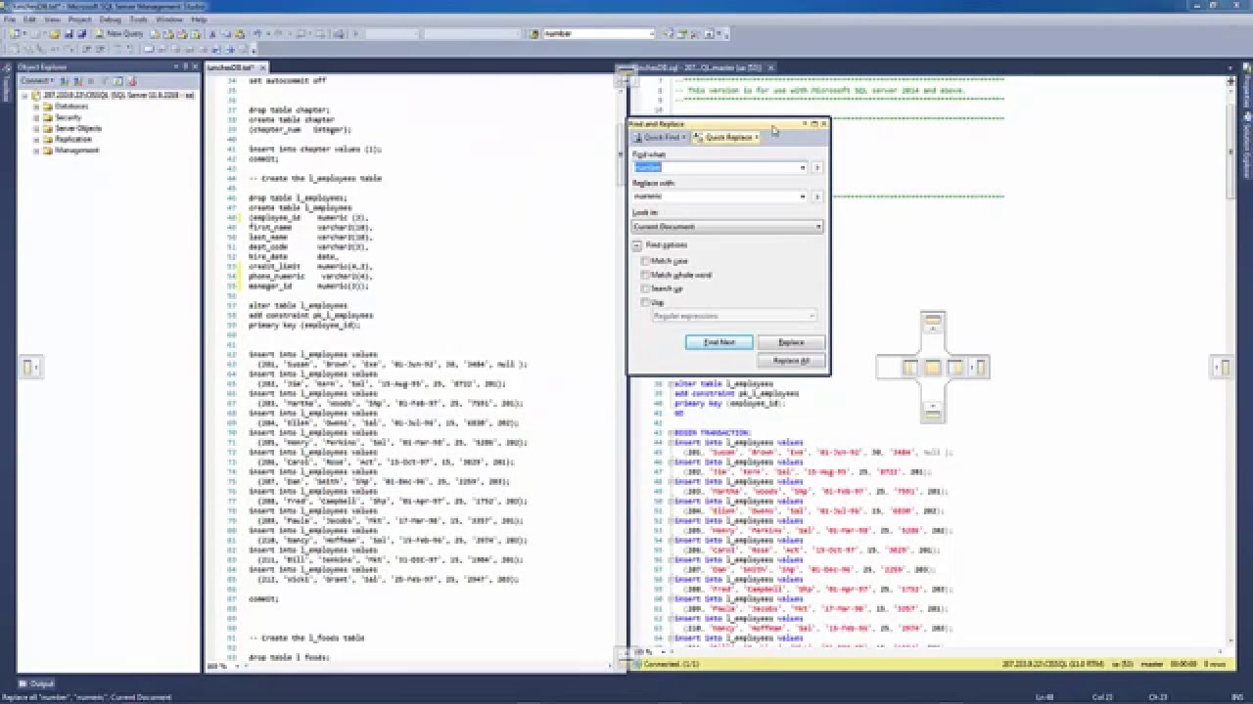Click the Cut scissors icon

click(x=212, y=33)
